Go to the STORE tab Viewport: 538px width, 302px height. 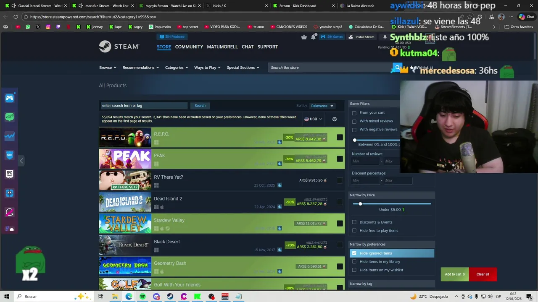pos(164,47)
